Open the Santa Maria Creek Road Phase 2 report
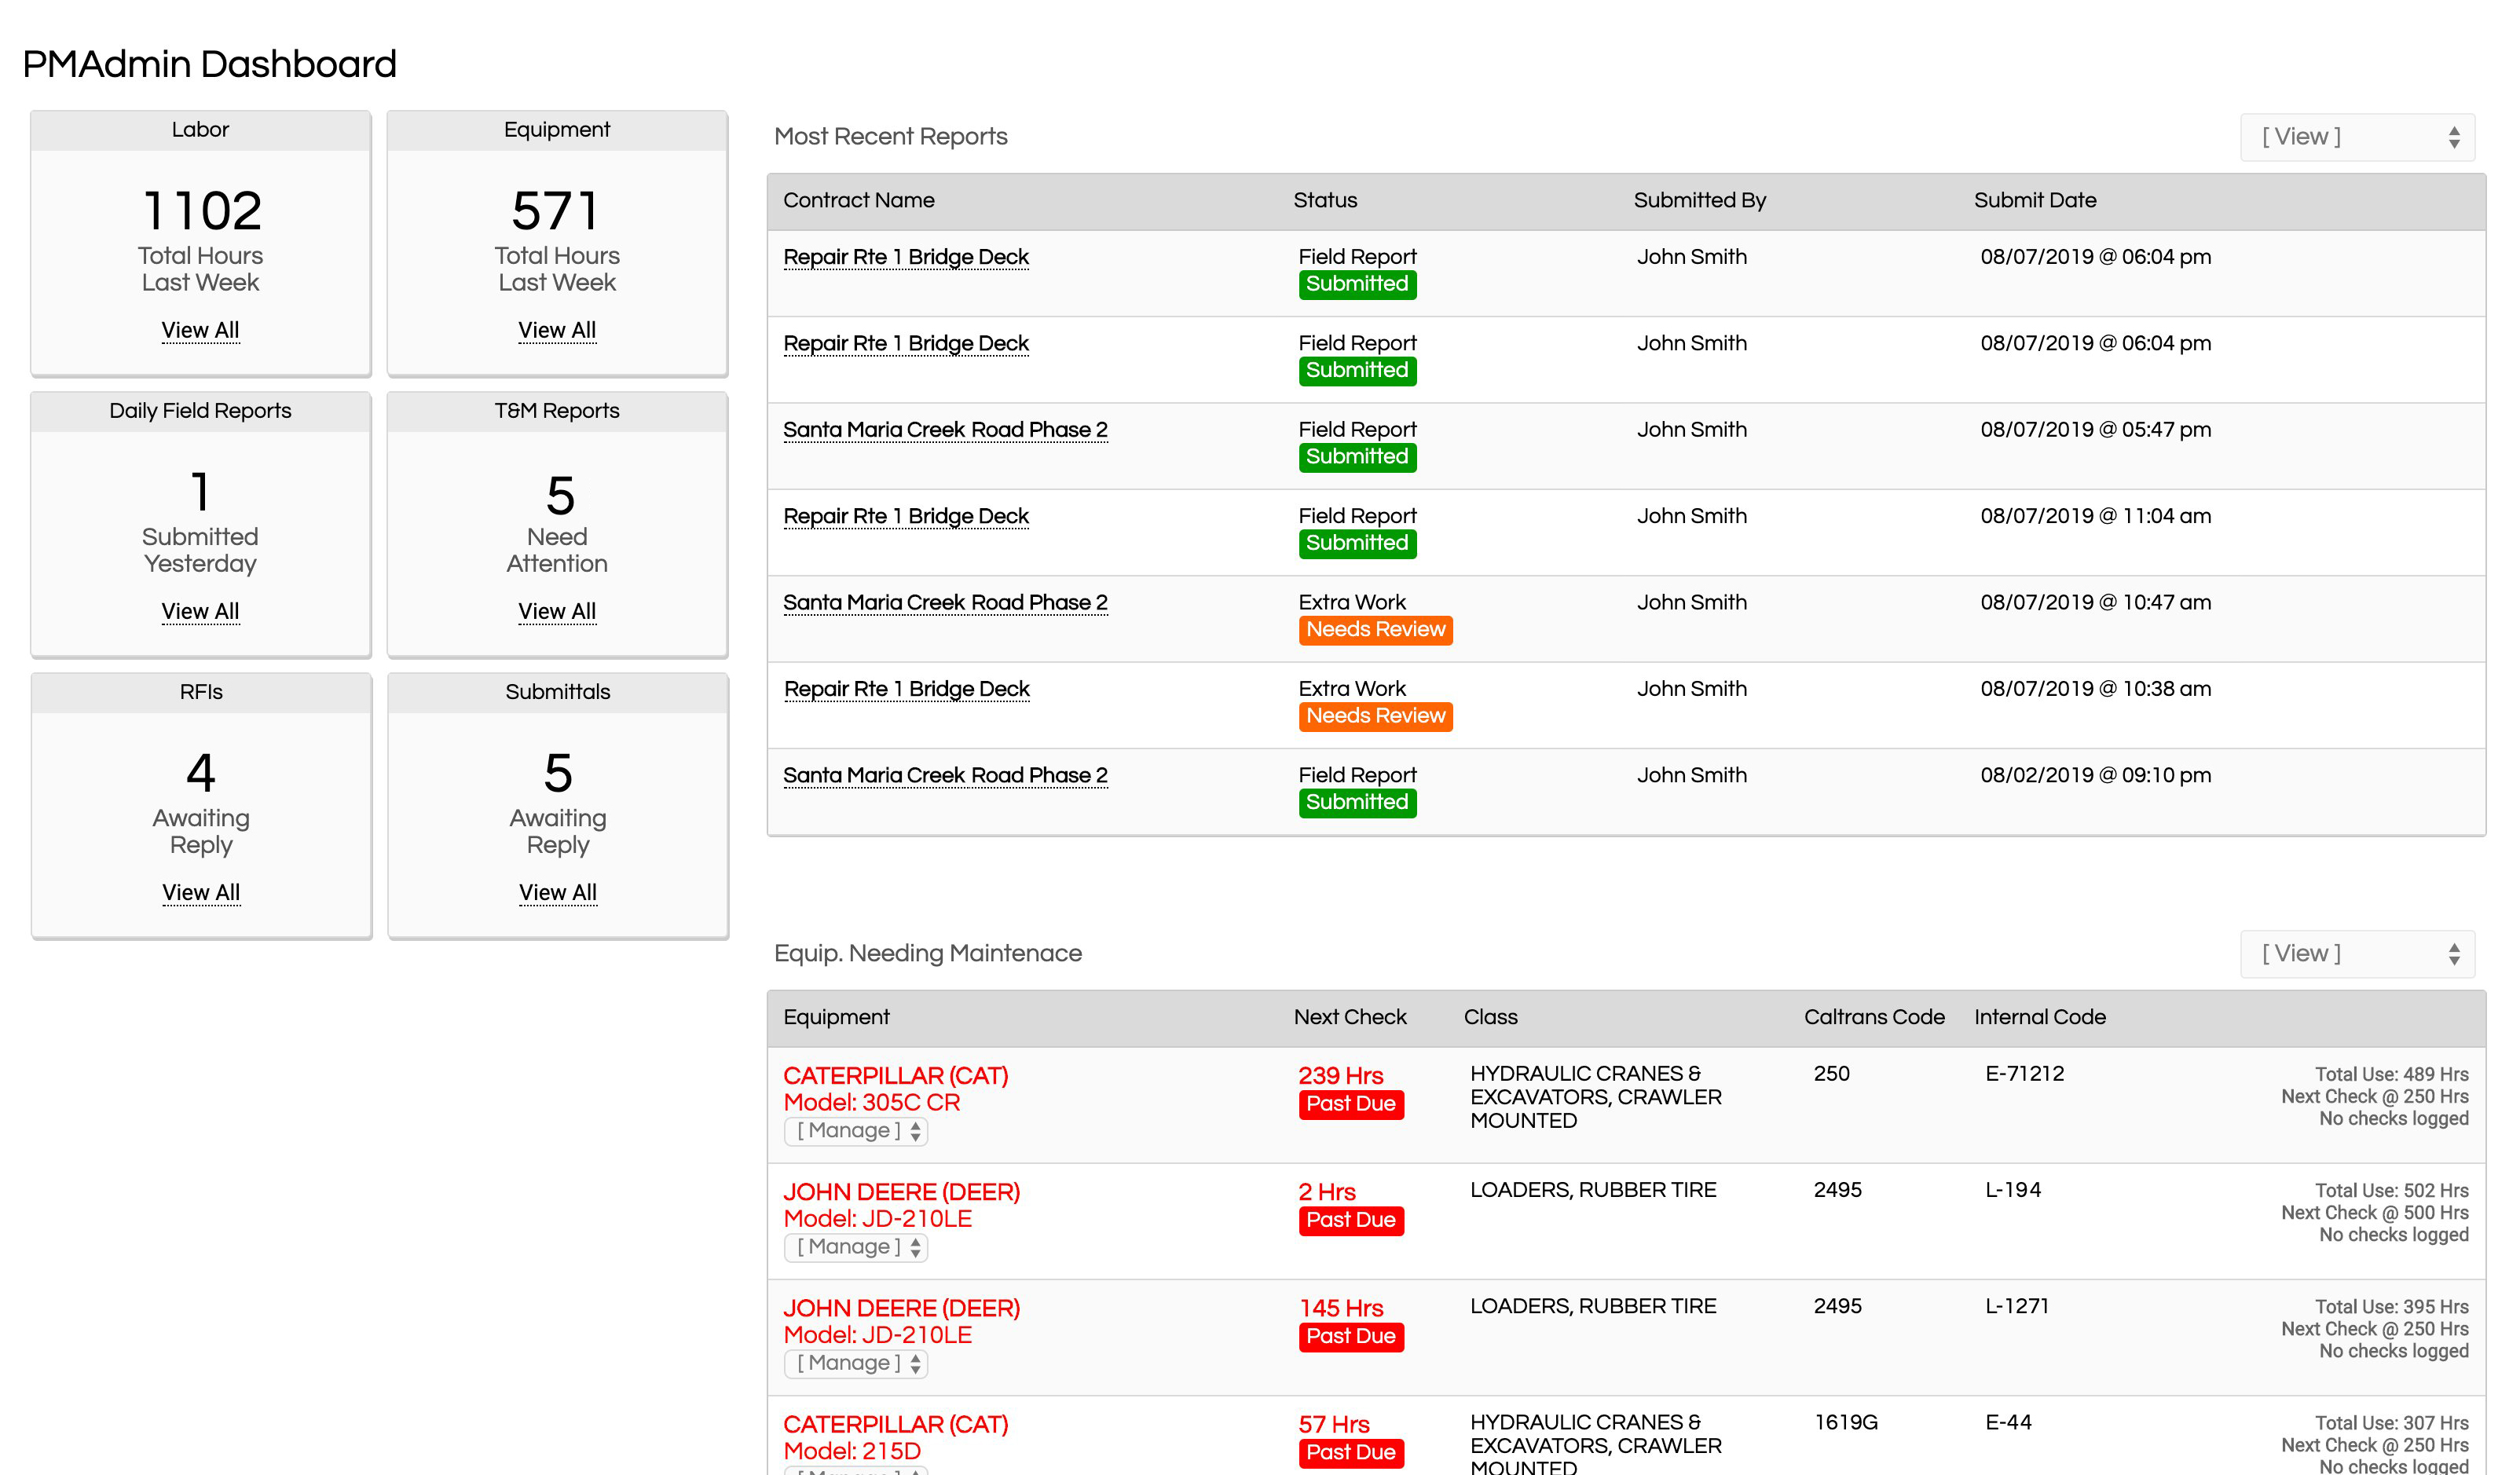The image size is (2520, 1475). [945, 430]
